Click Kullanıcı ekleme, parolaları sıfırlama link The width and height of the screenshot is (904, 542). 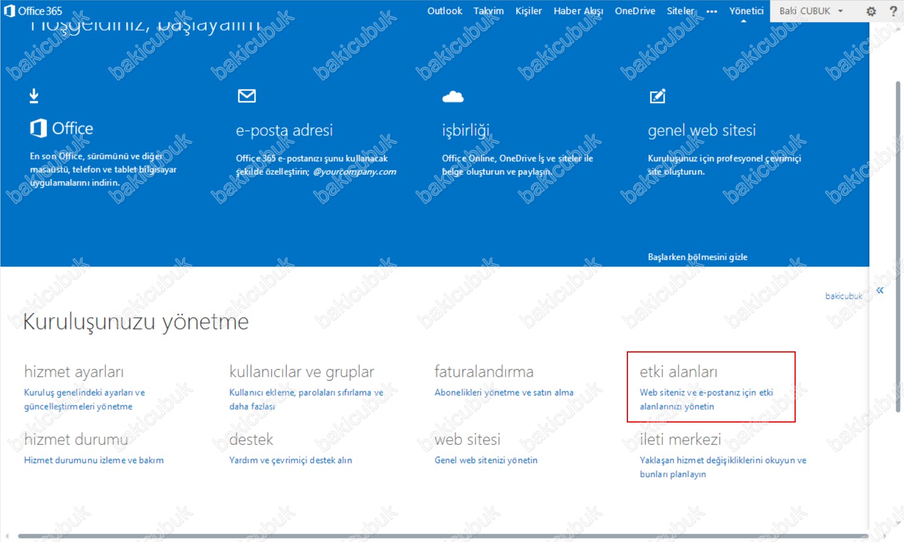306,400
